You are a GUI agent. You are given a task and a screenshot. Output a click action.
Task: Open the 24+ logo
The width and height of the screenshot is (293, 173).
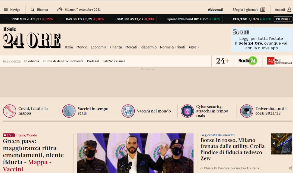pos(222,61)
